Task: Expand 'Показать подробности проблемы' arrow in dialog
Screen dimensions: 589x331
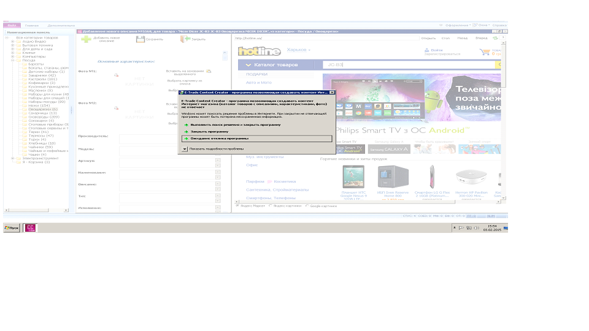Action: click(x=185, y=149)
